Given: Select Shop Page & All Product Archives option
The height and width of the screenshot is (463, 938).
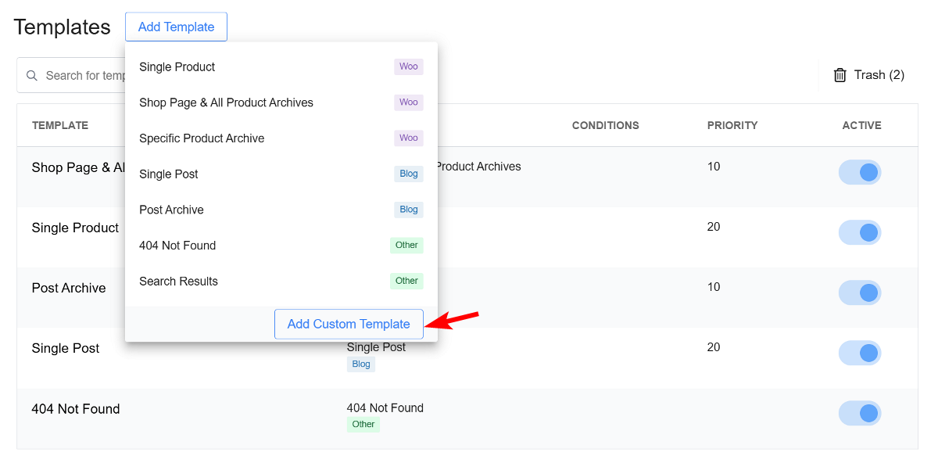Looking at the screenshot, I should pos(226,102).
